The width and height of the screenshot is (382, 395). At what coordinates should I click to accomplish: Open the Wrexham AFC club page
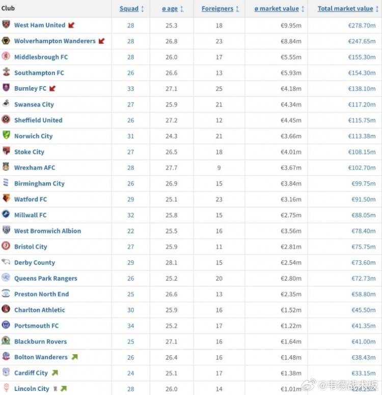[x=35, y=168]
